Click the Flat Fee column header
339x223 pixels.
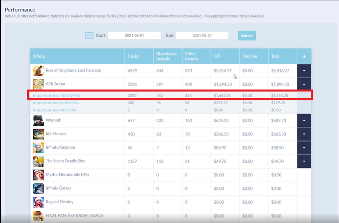[254, 56]
